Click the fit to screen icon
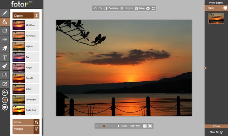This screenshot has width=228, height=136. (150, 126)
